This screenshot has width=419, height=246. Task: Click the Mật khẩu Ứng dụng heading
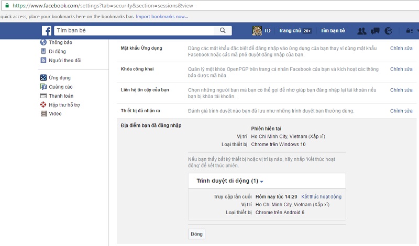coord(141,48)
